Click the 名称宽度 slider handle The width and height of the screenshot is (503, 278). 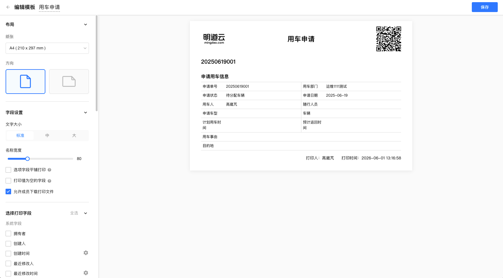pos(27,159)
